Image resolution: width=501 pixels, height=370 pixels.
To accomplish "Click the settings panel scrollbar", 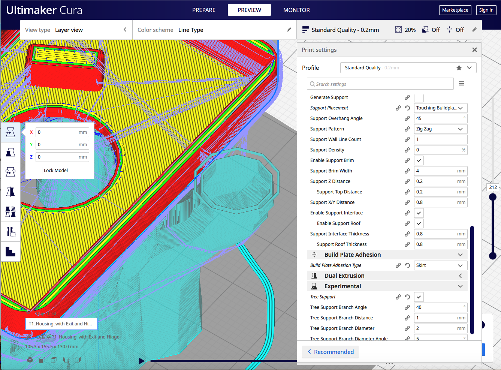I will click(472, 280).
